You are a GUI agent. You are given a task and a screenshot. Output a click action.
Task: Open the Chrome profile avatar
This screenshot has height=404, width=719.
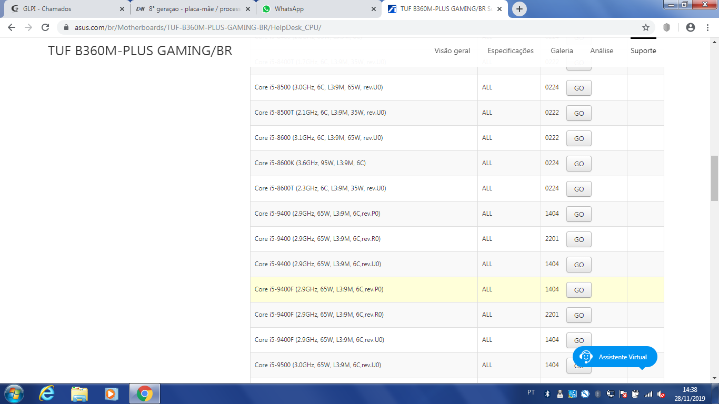pyautogui.click(x=691, y=27)
